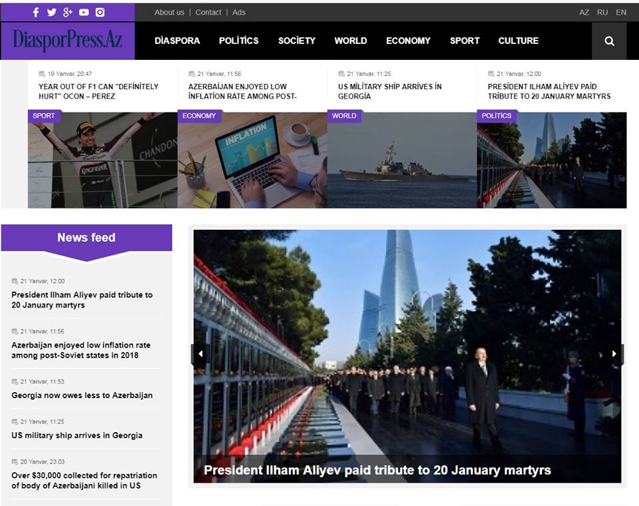Switch language to RU
The image size is (639, 506).
coord(602,13)
